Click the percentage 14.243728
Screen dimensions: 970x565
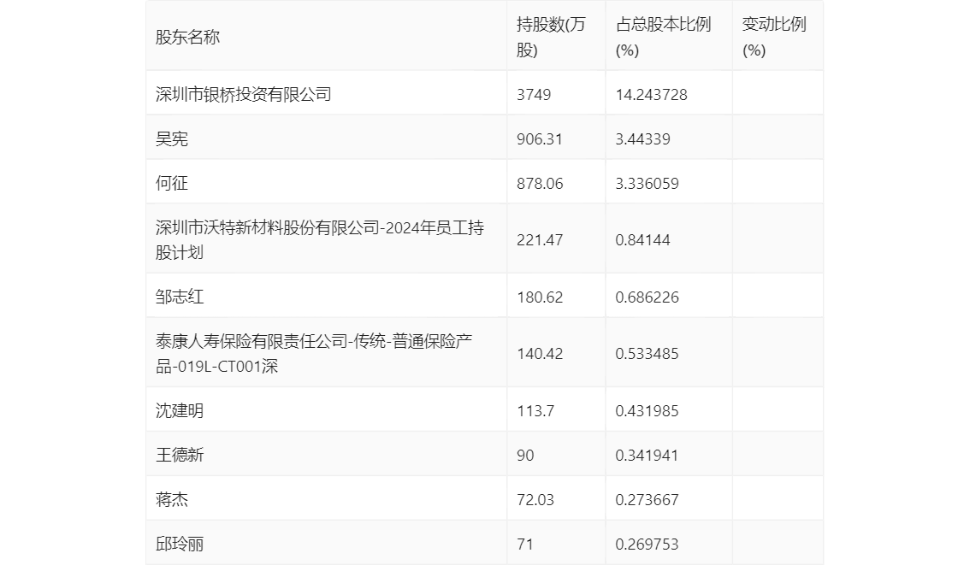pos(652,95)
